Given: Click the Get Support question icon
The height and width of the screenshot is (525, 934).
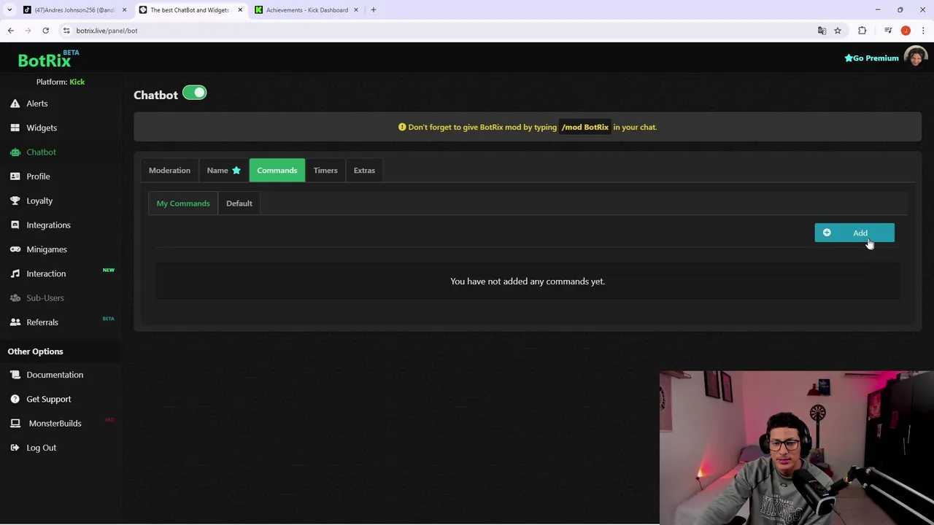Looking at the screenshot, I should click(x=15, y=399).
